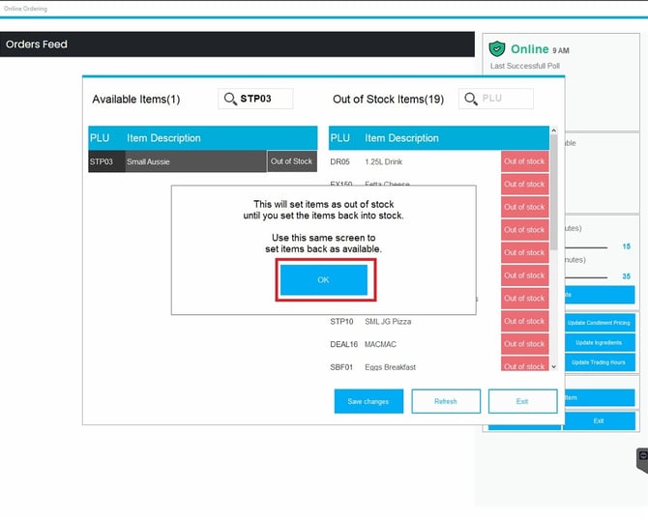This screenshot has height=520, width=648.
Task: Click Update Condiment Pricing in side panel
Action: pyautogui.click(x=599, y=323)
